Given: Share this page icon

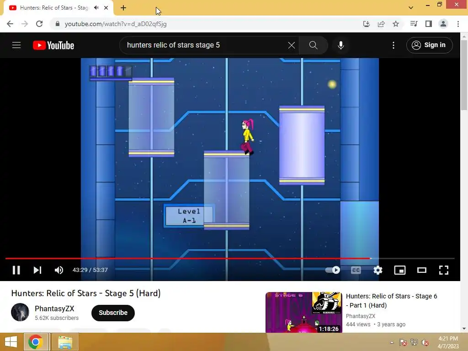Looking at the screenshot, I should pos(381,24).
